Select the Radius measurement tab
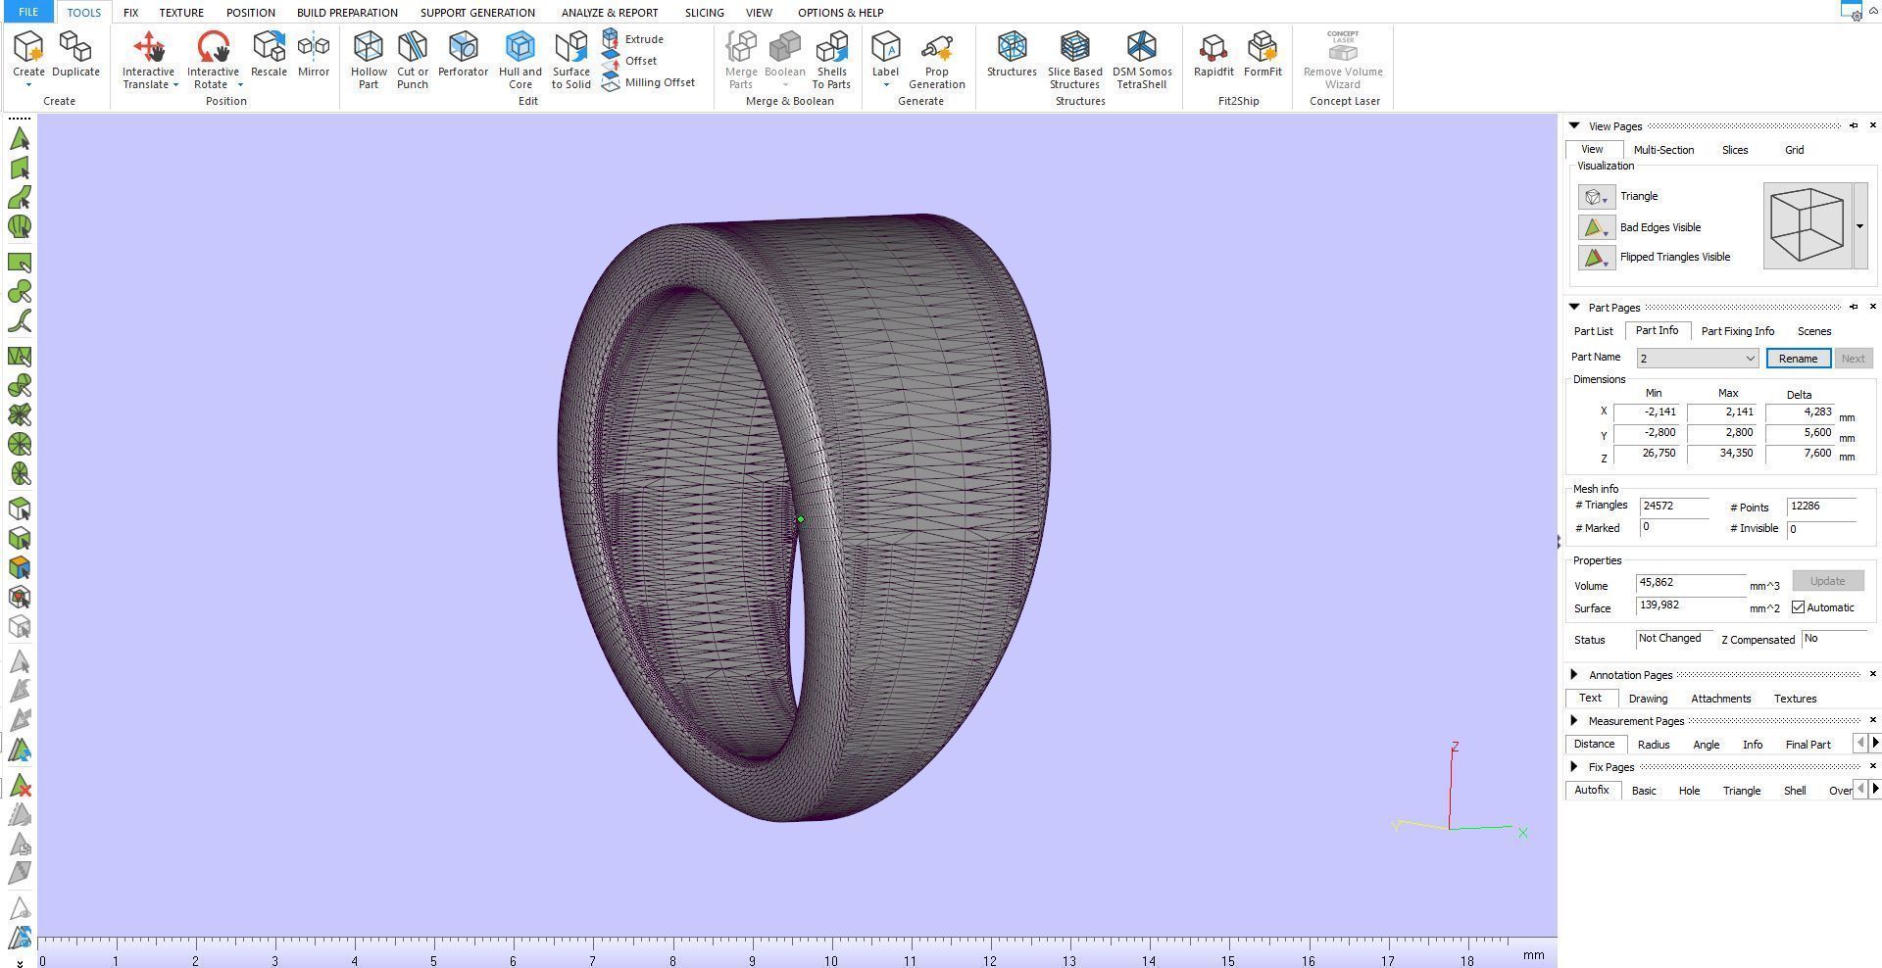 click(x=1654, y=745)
